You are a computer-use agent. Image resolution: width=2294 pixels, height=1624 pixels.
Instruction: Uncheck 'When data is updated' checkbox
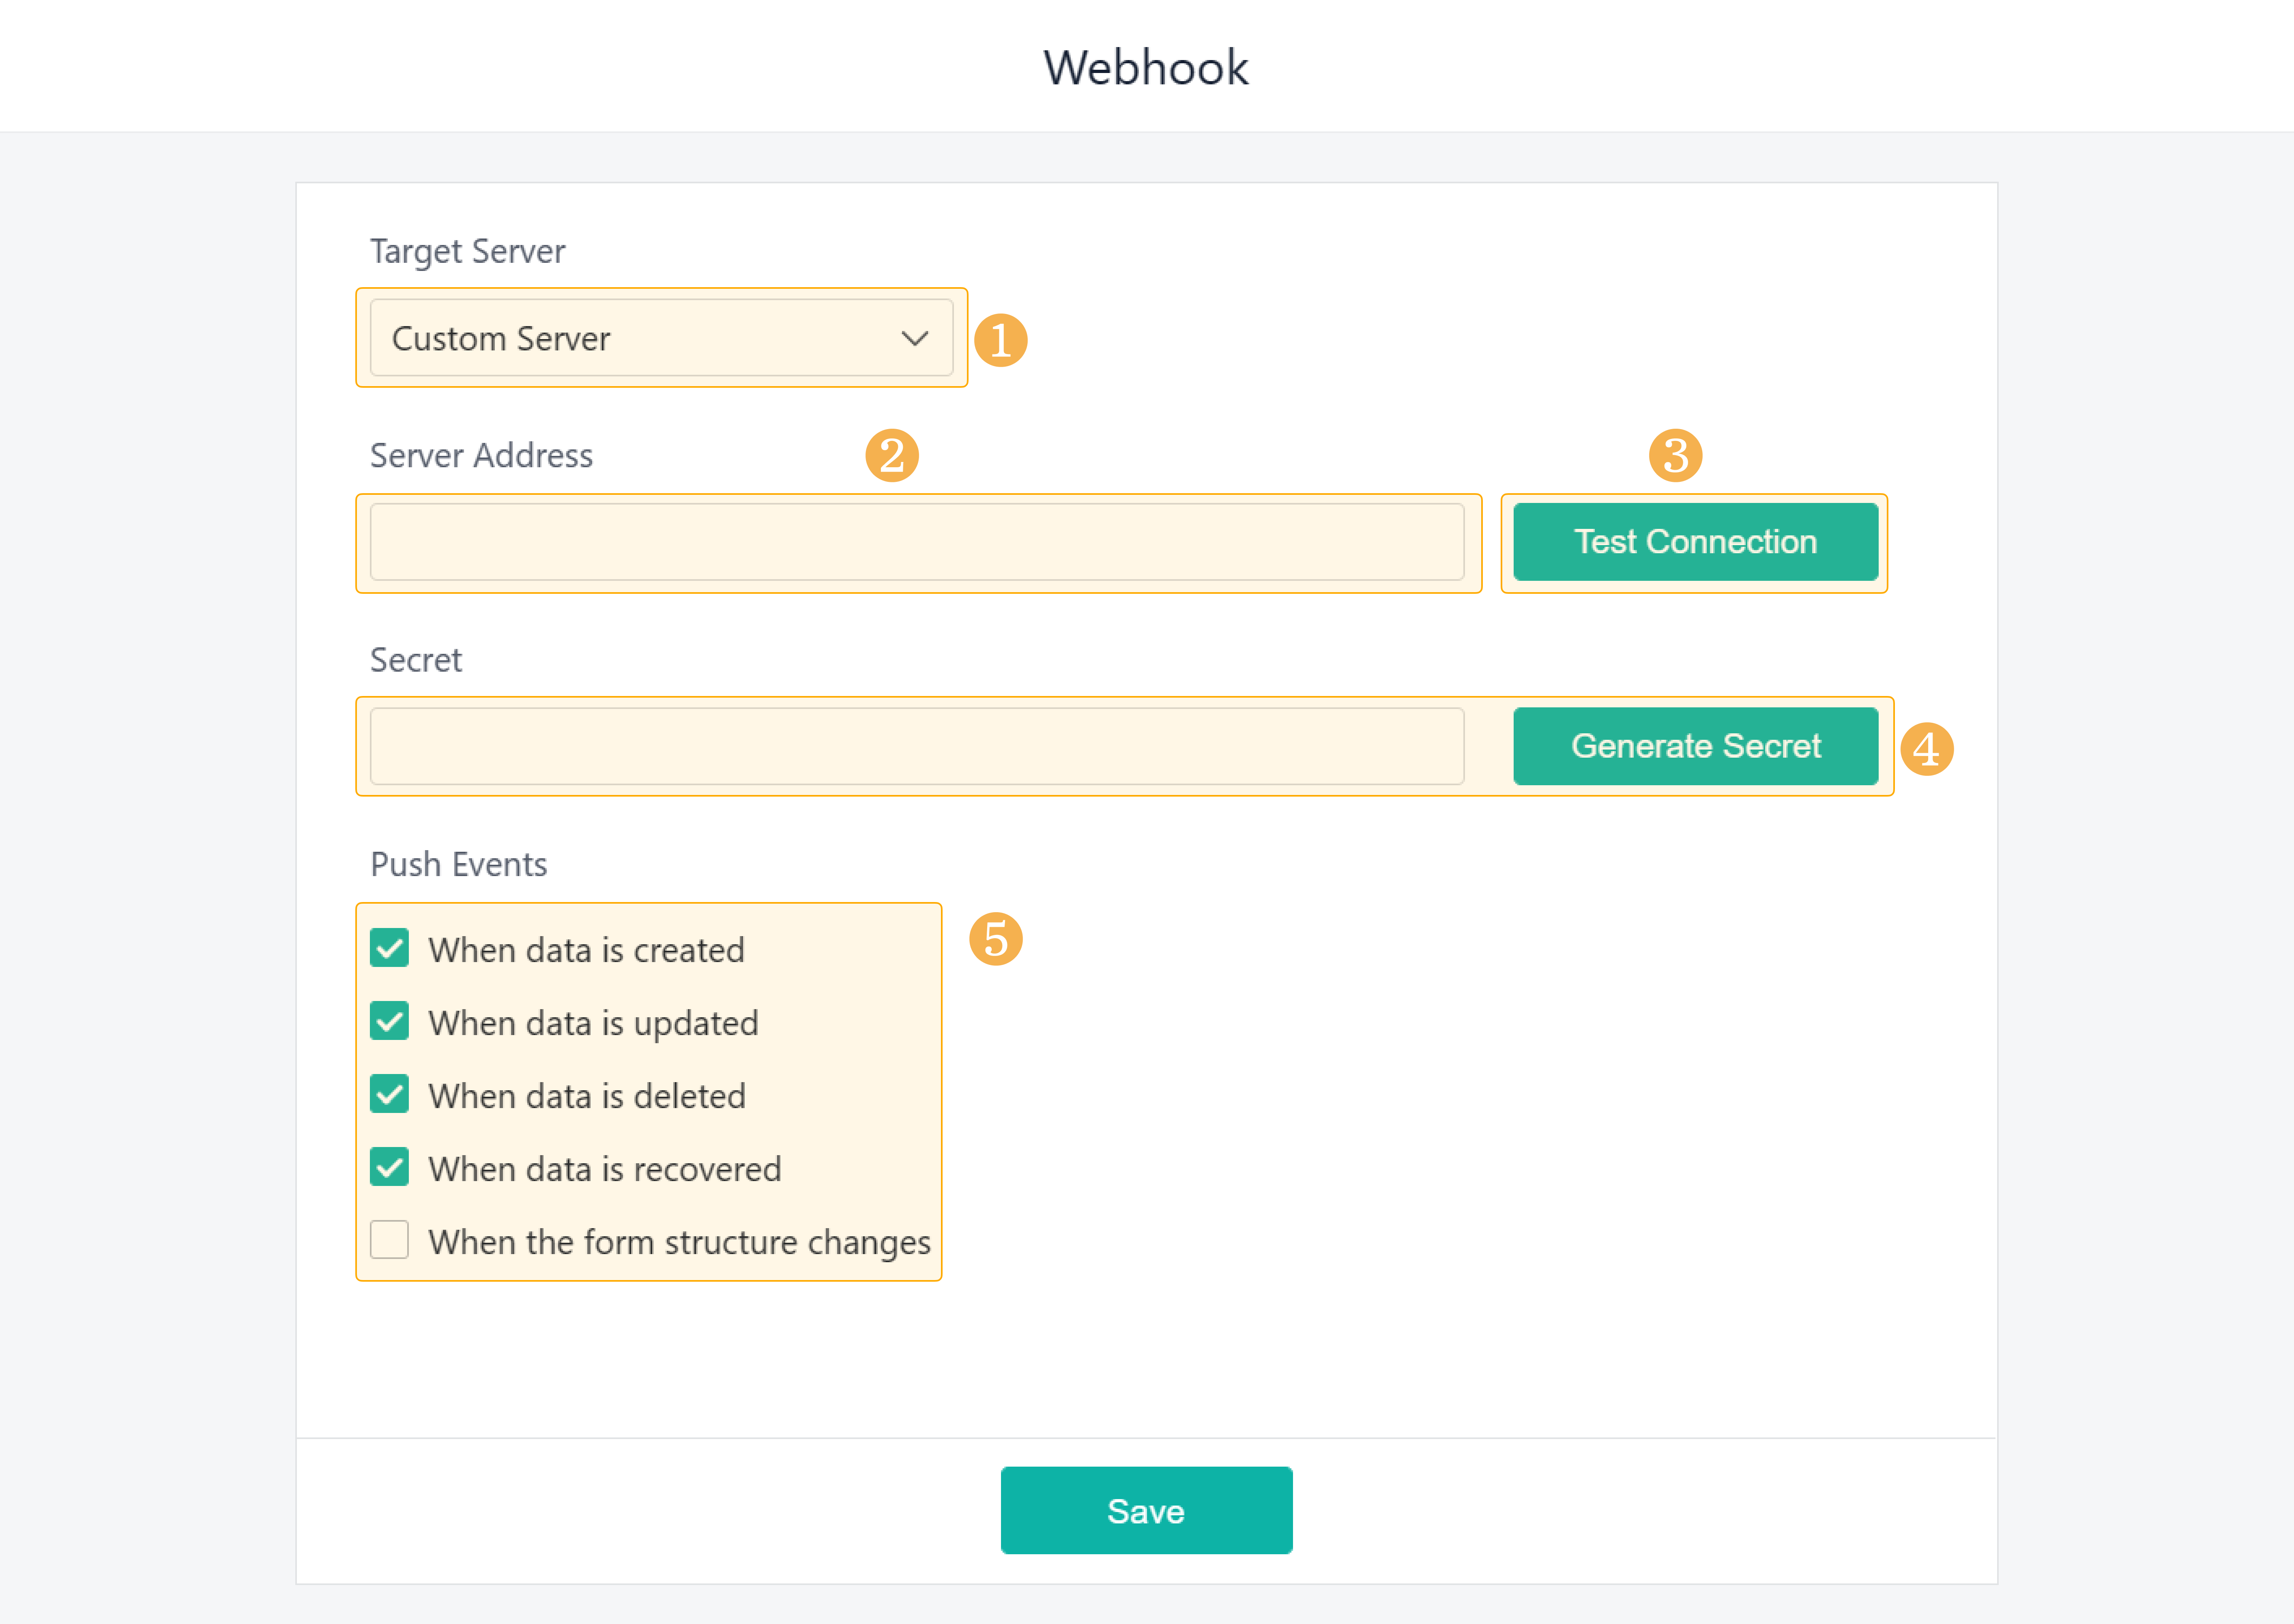tap(389, 1021)
